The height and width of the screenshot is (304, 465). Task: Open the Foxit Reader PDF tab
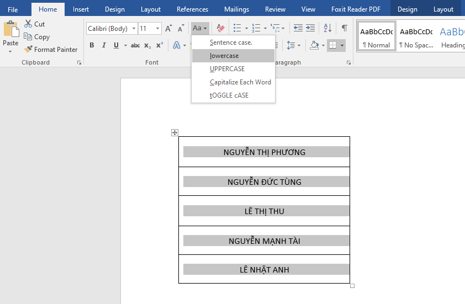[x=356, y=9]
